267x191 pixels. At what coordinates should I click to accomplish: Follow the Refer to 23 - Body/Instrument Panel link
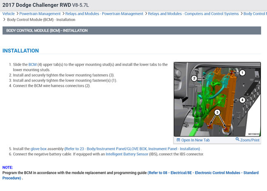pos(132,149)
